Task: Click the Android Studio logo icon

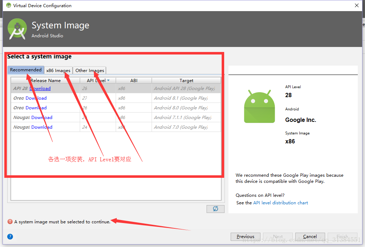Action: (x=17, y=29)
